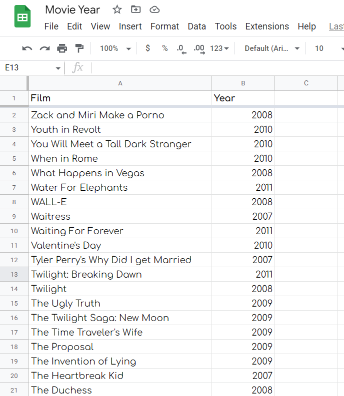
Task: Select The Twilight Saga: New Moon cell
Action: [120, 318]
